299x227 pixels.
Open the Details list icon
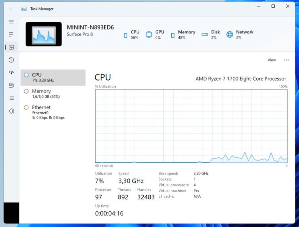click(x=11, y=98)
